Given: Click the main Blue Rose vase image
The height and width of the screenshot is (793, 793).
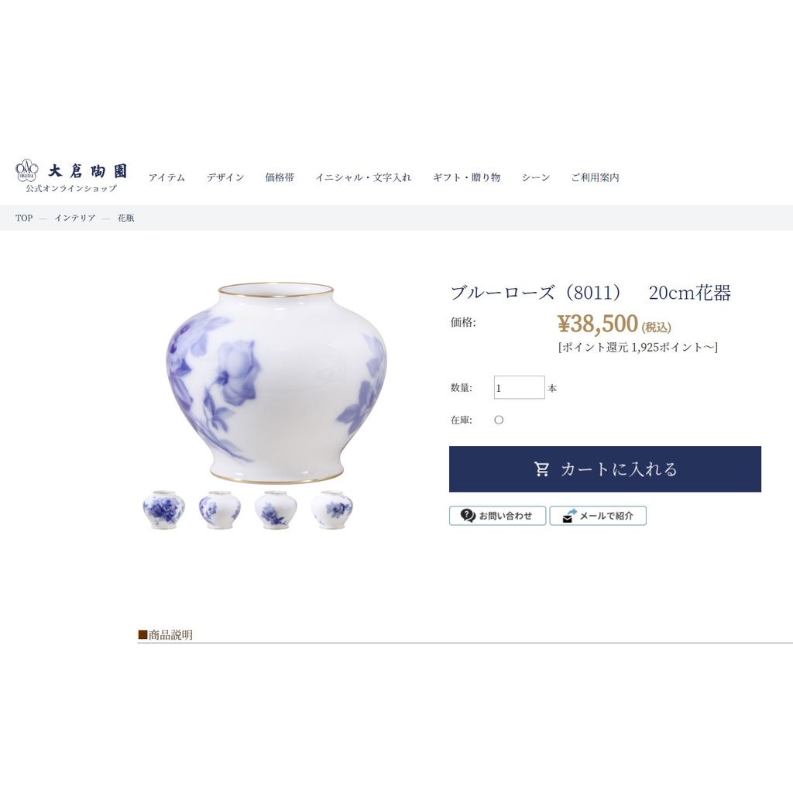Looking at the screenshot, I should [x=276, y=383].
